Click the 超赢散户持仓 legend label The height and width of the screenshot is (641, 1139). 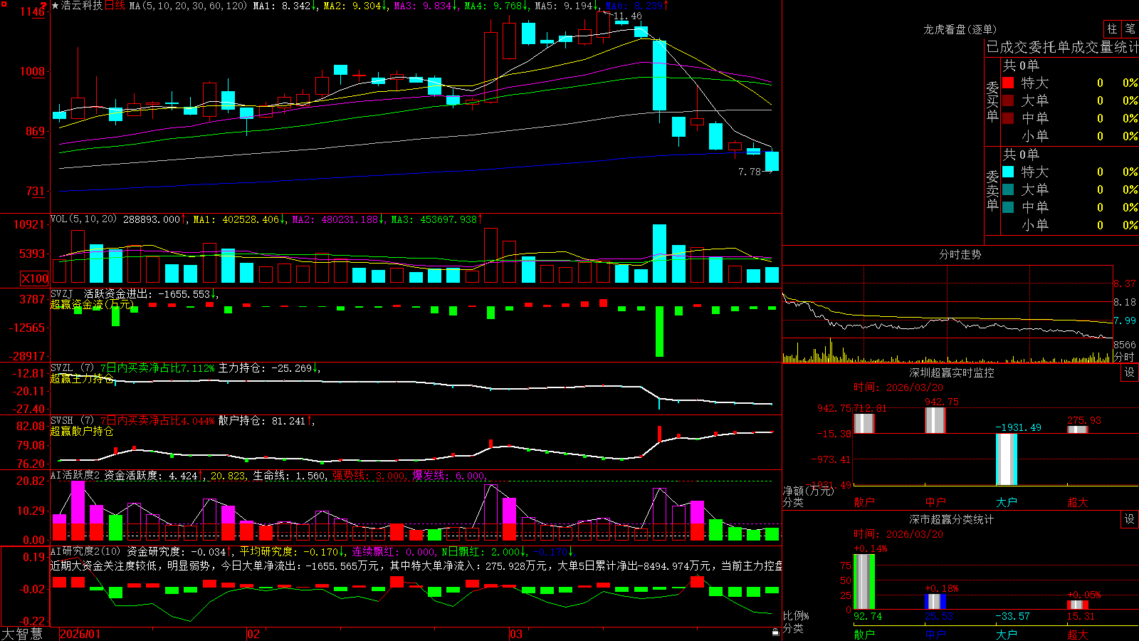(82, 432)
